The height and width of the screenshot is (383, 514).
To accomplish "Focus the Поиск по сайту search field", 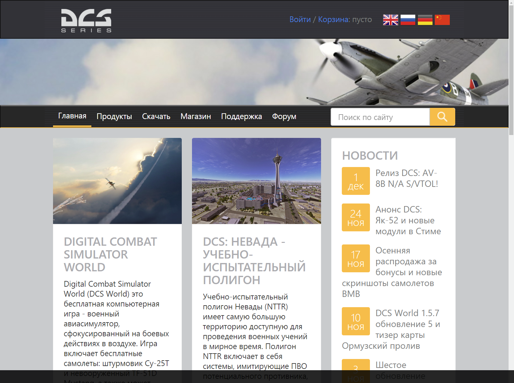I will [380, 117].
